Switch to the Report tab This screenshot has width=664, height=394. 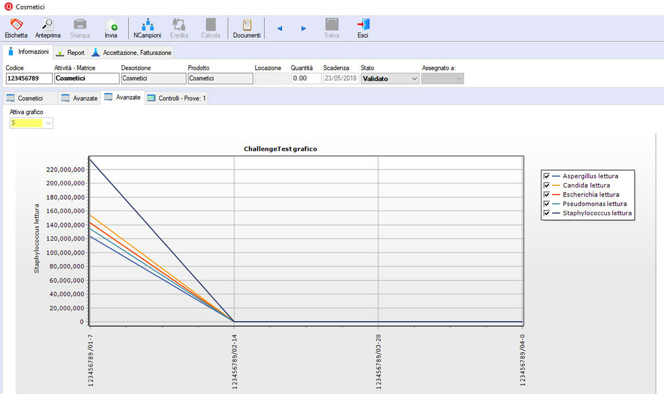pyautogui.click(x=70, y=52)
